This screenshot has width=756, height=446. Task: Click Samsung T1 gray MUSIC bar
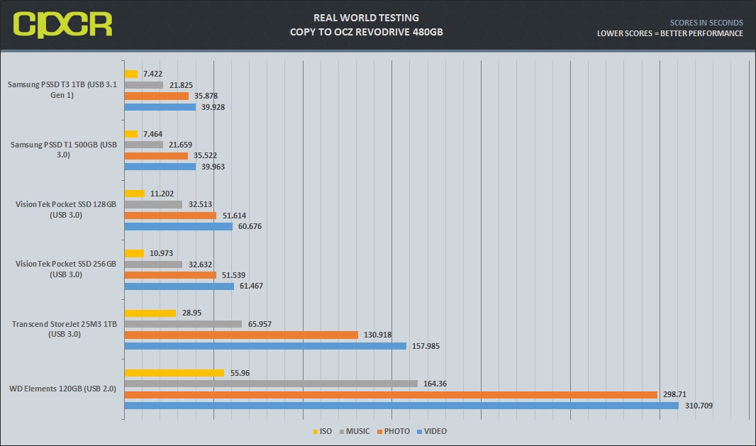click(144, 145)
